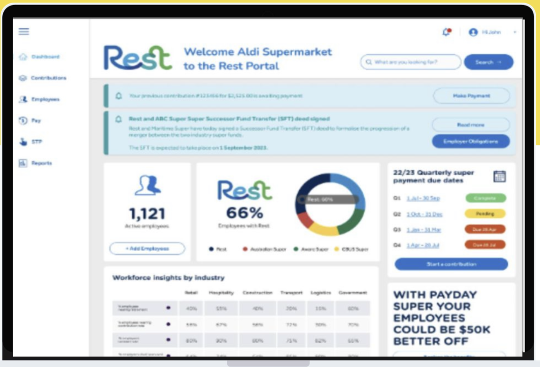This screenshot has height=367, width=540.
Task: Click the magnifier icon in search box
Action: [369, 62]
